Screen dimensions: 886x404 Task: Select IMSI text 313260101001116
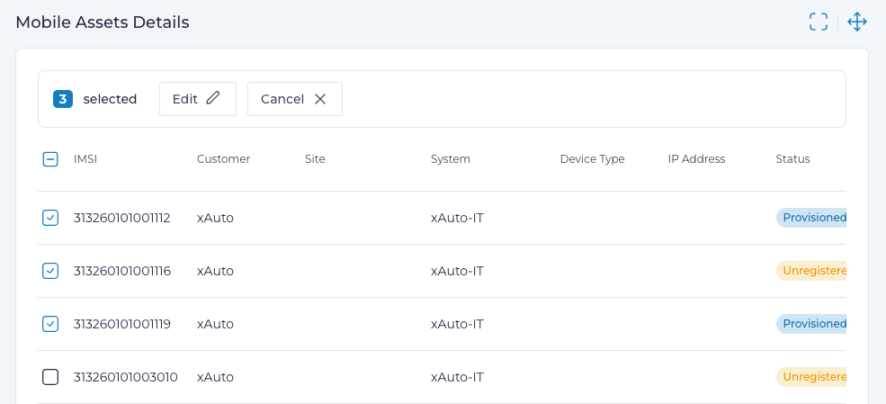click(x=122, y=271)
